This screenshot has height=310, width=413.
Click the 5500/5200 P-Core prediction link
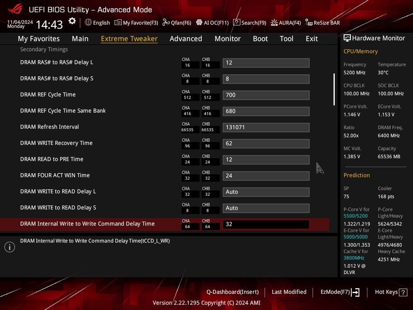pos(356,216)
